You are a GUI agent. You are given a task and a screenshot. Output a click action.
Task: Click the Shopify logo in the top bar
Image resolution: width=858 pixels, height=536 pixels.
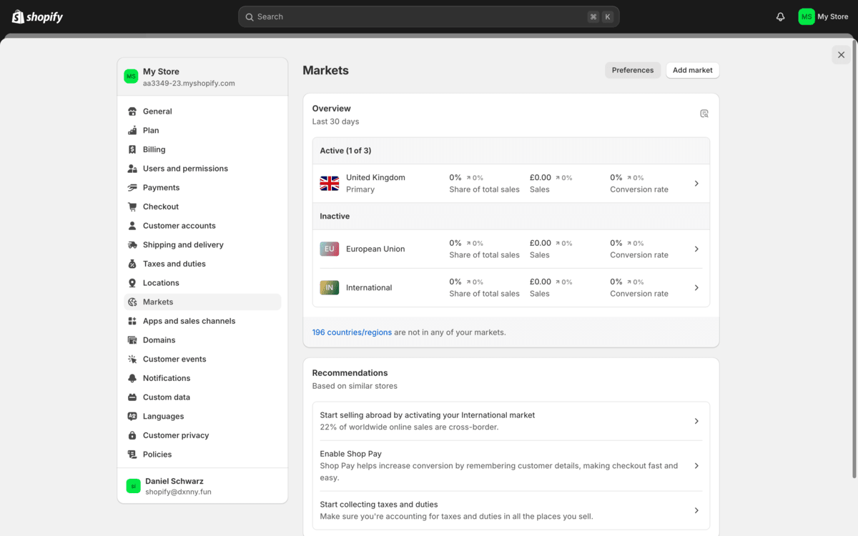click(x=36, y=16)
